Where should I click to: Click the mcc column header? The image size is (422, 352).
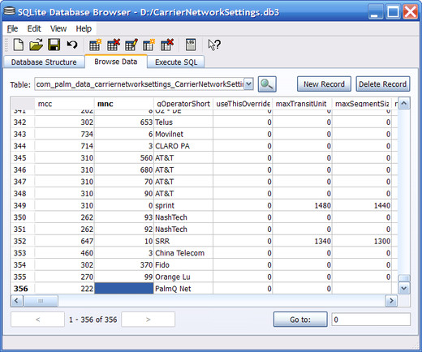64,104
